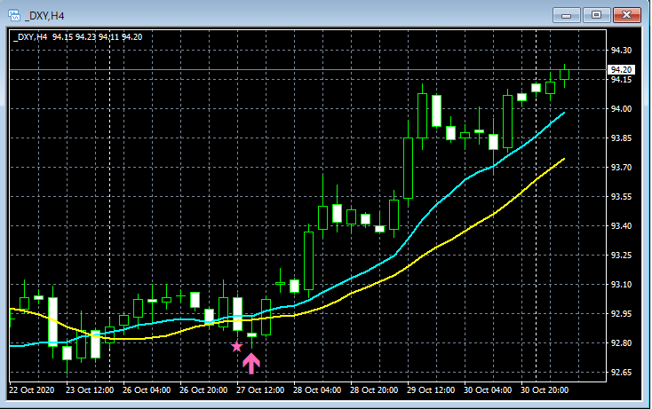
Task: Click the _DXY,H4 window title text
Action: [44, 16]
